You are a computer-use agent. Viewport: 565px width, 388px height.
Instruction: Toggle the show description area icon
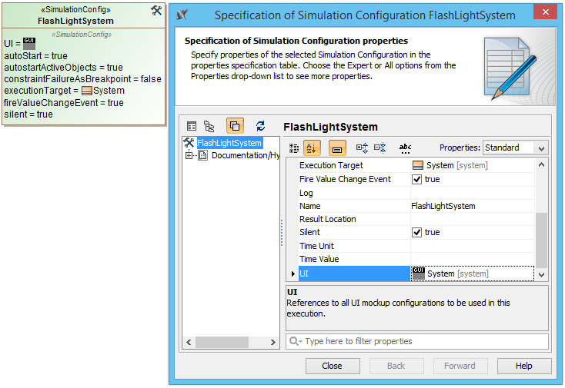(337, 148)
